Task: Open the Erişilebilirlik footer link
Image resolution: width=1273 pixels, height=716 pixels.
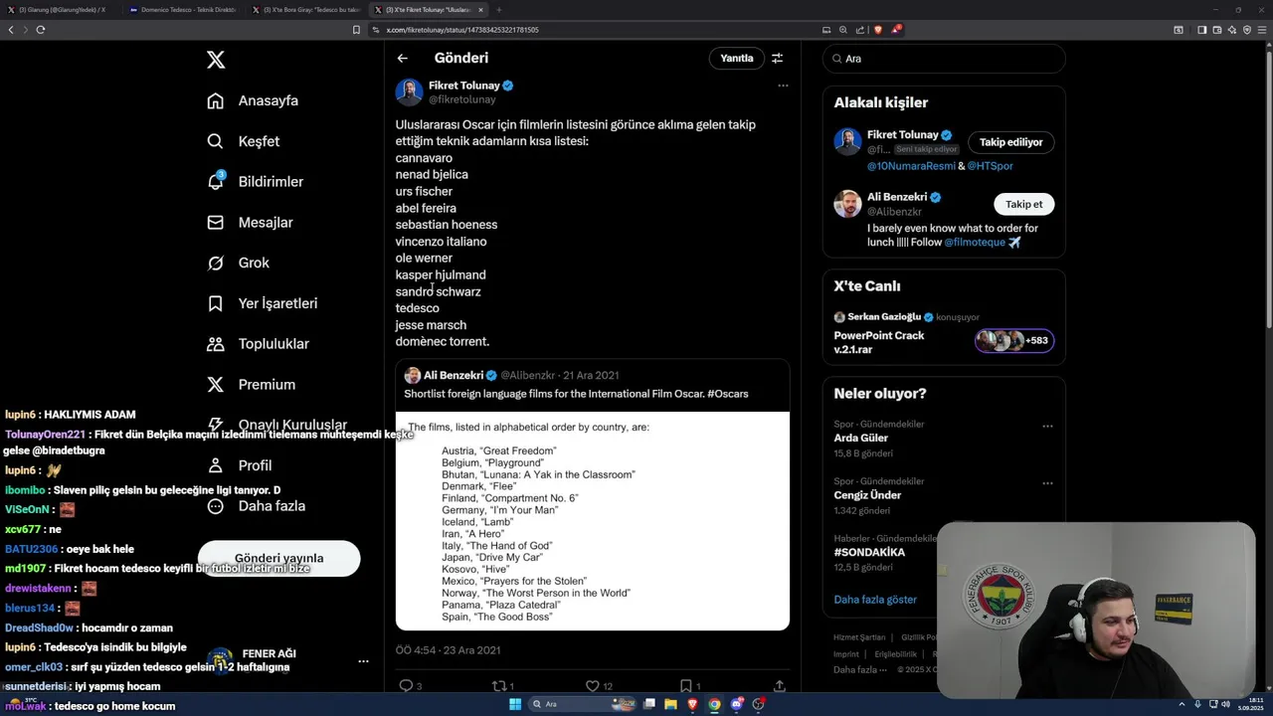Action: pos(895,654)
